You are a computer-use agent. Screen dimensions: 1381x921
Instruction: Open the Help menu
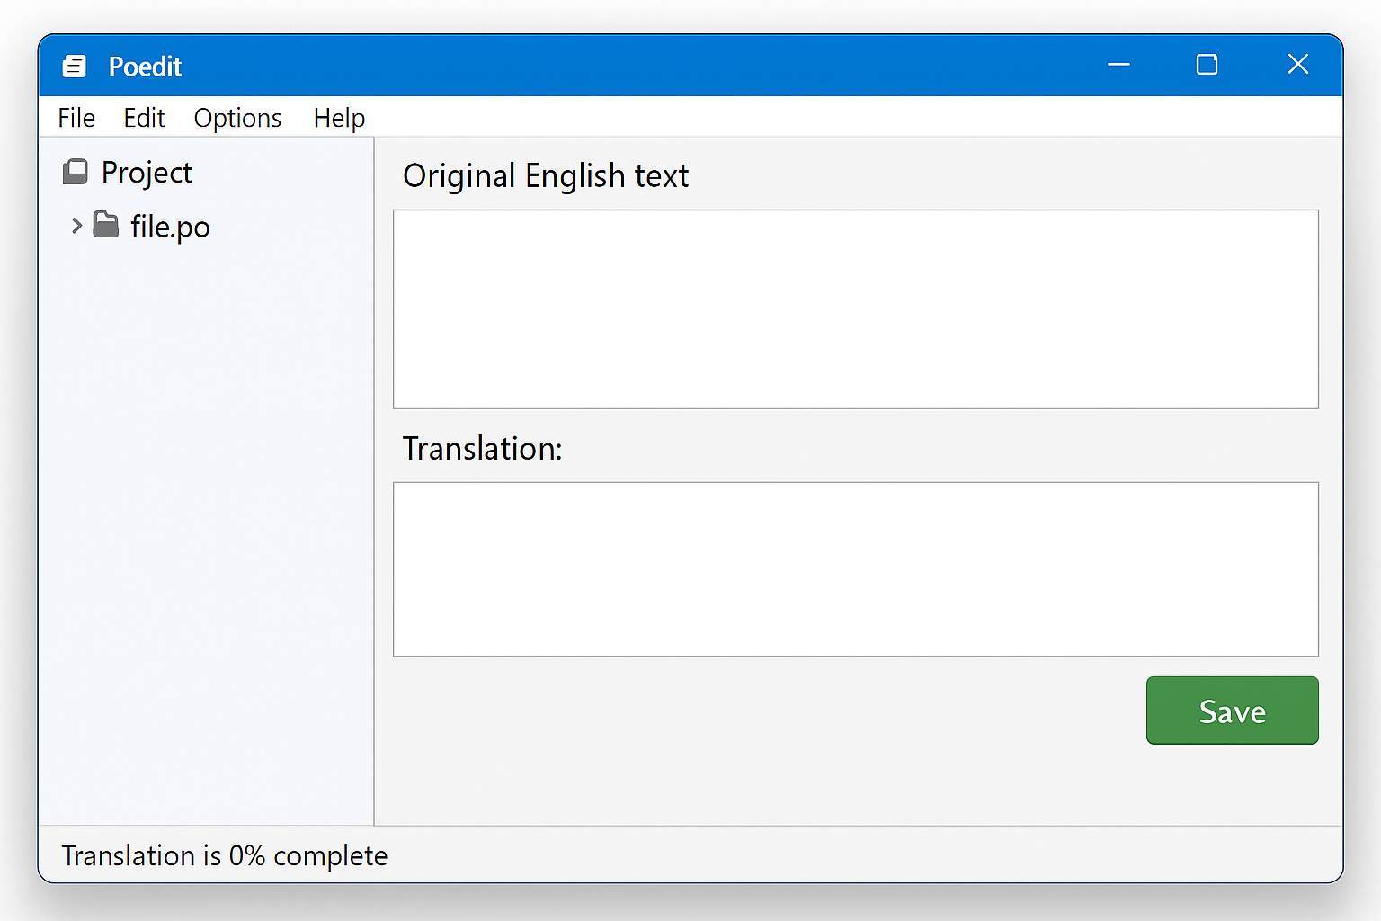tap(339, 117)
